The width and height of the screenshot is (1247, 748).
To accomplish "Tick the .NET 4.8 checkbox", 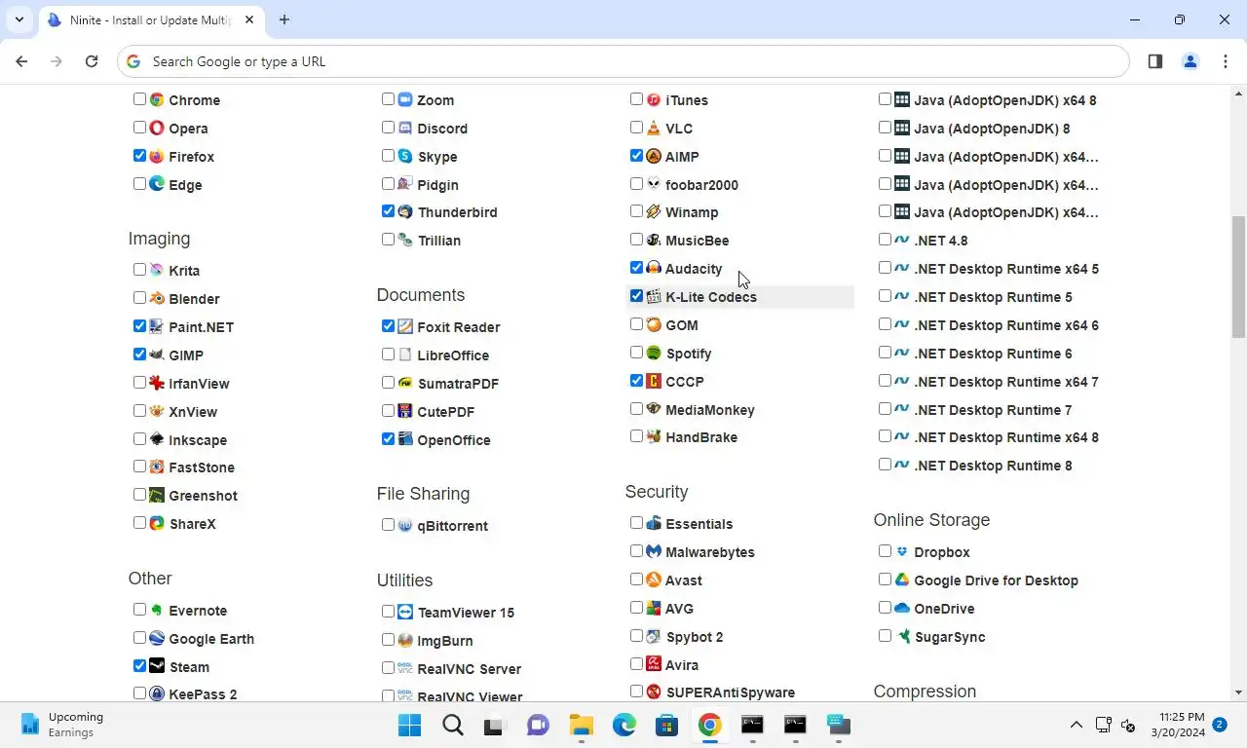I will tap(885, 240).
